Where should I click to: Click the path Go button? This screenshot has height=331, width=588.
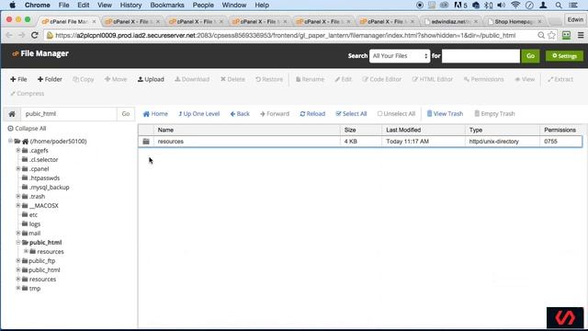[x=126, y=114]
